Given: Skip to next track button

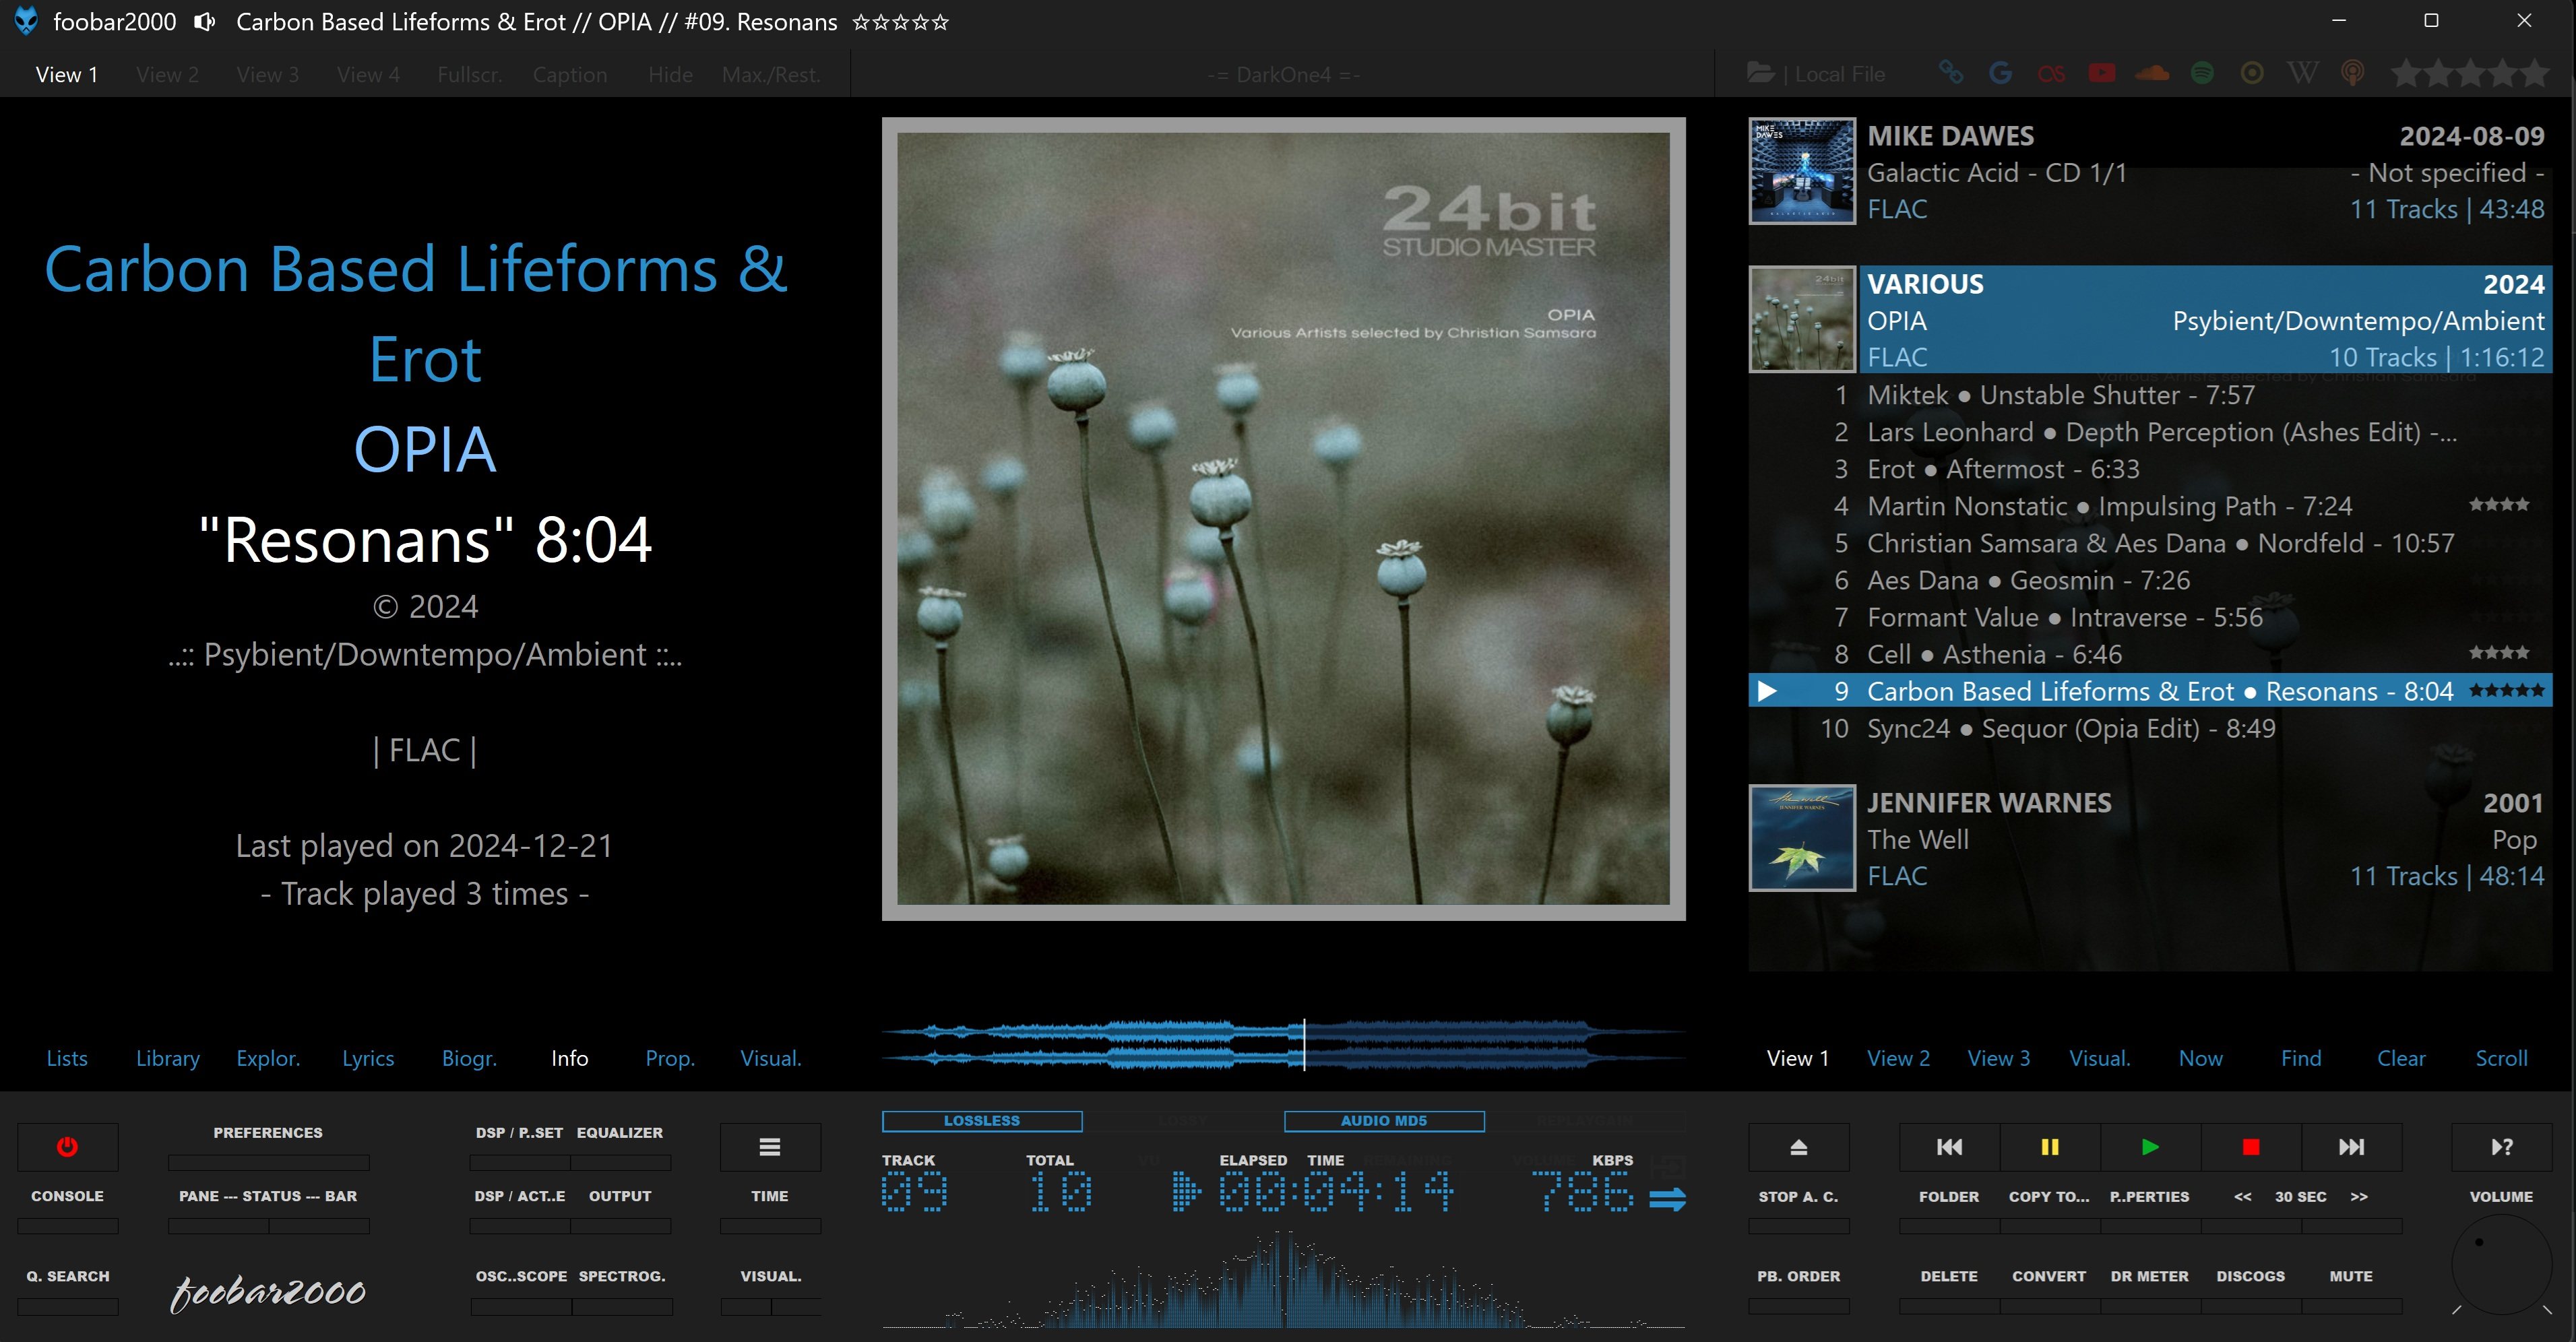Looking at the screenshot, I should click(x=2351, y=1147).
